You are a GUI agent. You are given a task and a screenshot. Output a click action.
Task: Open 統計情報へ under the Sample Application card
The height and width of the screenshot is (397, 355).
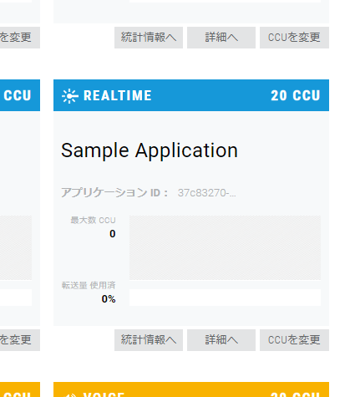(x=149, y=340)
